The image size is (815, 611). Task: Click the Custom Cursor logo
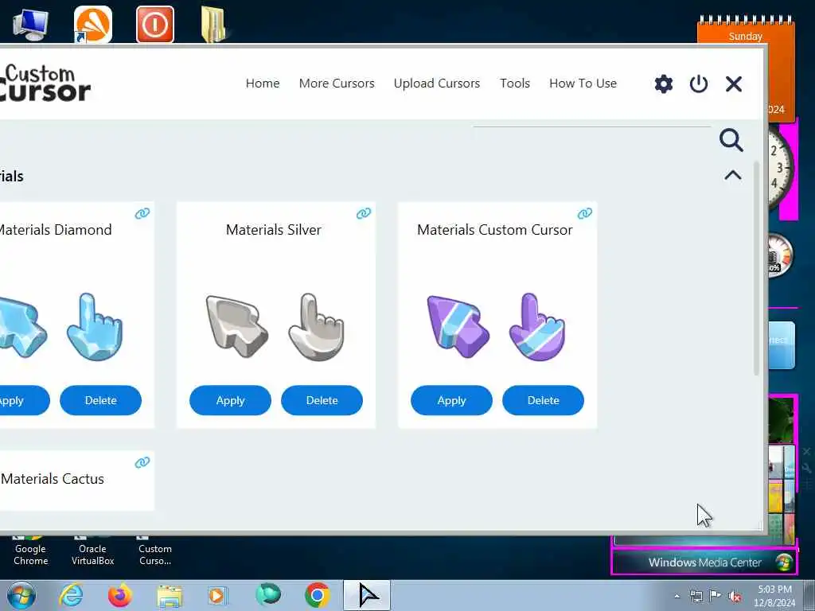coord(45,83)
